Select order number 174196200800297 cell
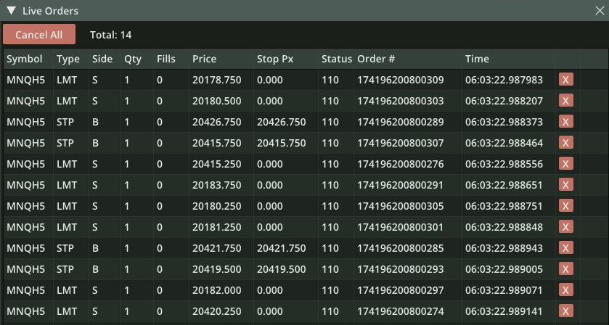Screen dimensions: 609x325 point(401,289)
